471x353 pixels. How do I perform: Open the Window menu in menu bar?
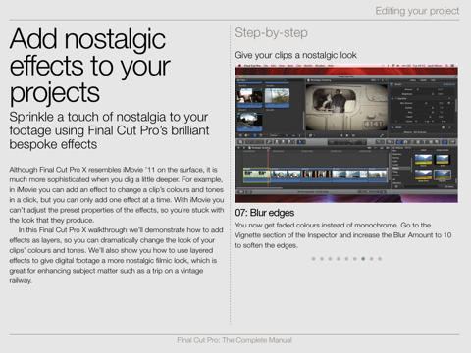pyautogui.click(x=320, y=65)
